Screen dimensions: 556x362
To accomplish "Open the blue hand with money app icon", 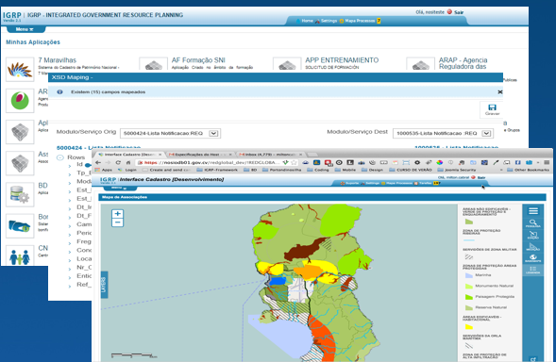I will [x=20, y=225].
